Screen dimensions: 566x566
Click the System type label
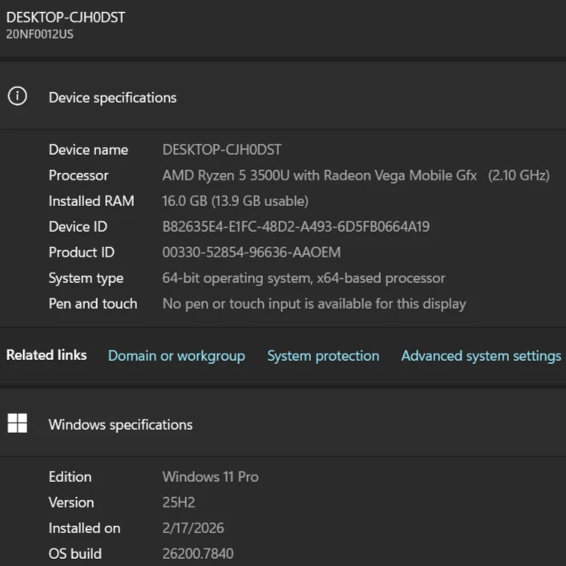[87, 278]
